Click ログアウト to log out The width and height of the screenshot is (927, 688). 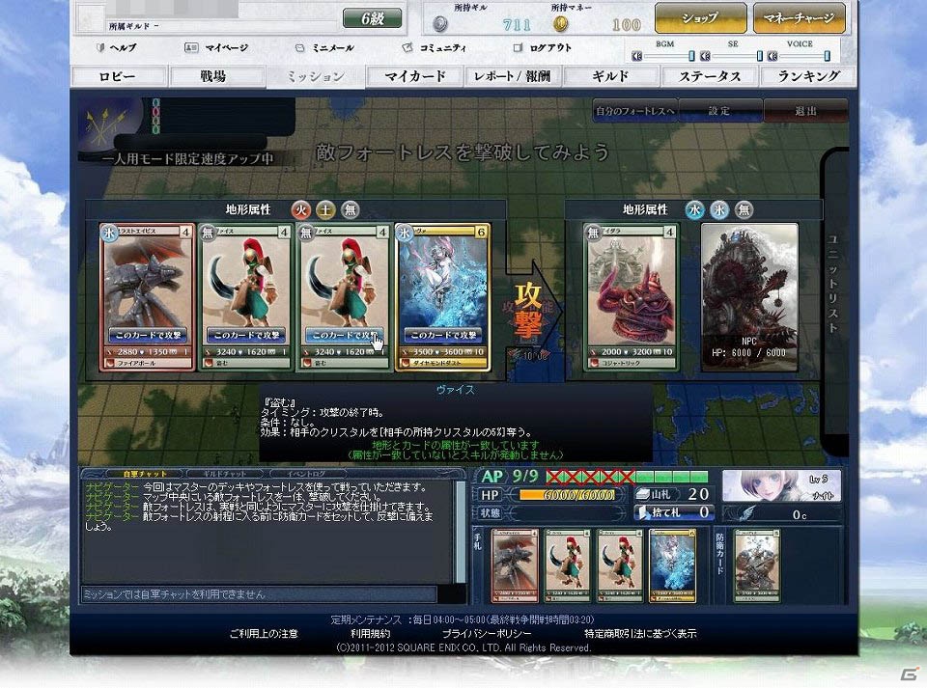(543, 48)
